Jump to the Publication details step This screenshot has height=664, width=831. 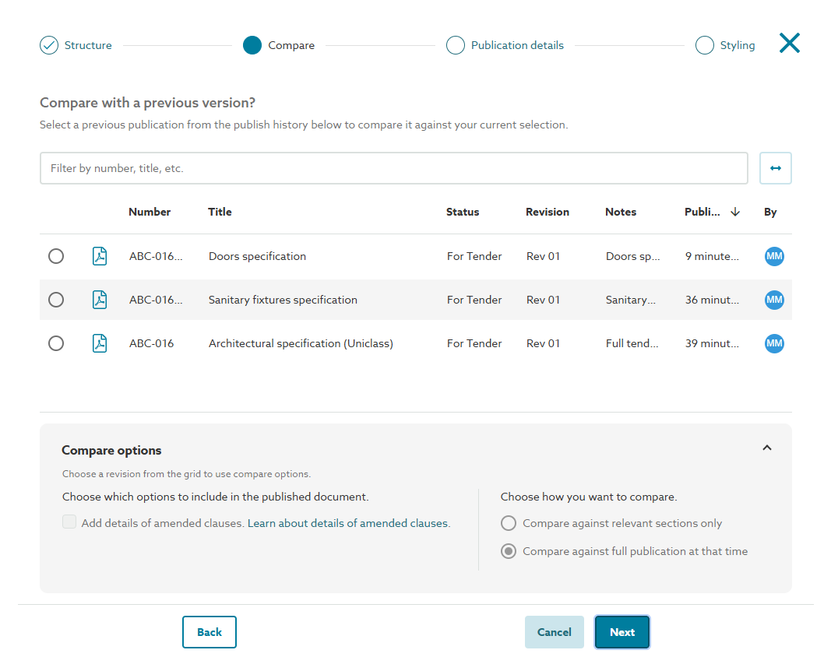tap(456, 45)
